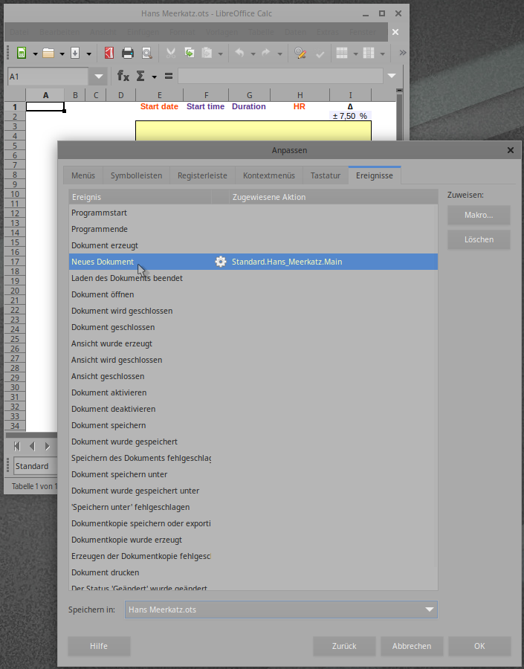Click the Find and Replace icon

click(300, 53)
